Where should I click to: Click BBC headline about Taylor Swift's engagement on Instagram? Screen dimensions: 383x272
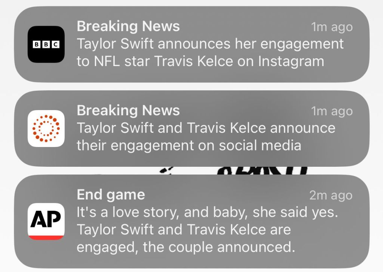tap(210, 53)
